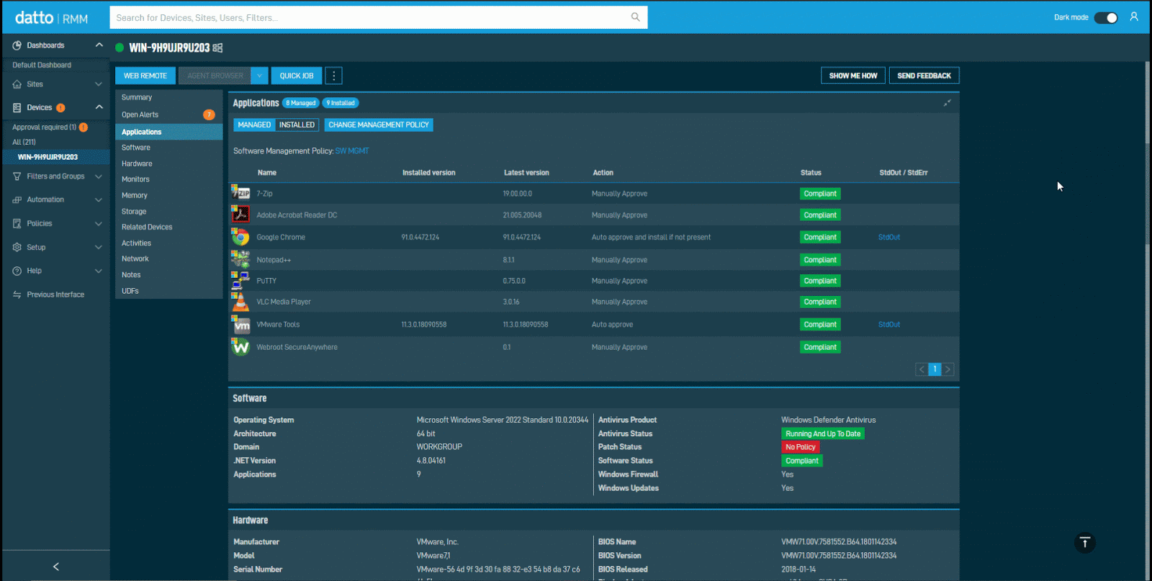
Task: Sort by Latest version column header
Action: coord(526,173)
